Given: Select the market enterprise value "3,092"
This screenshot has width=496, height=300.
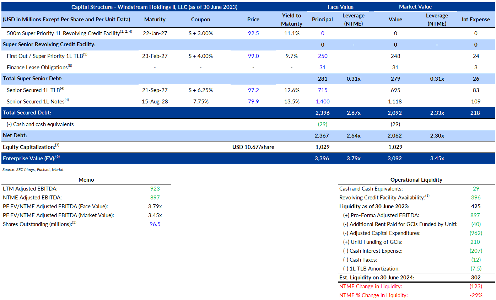Looking at the screenshot, I should 395,159.
